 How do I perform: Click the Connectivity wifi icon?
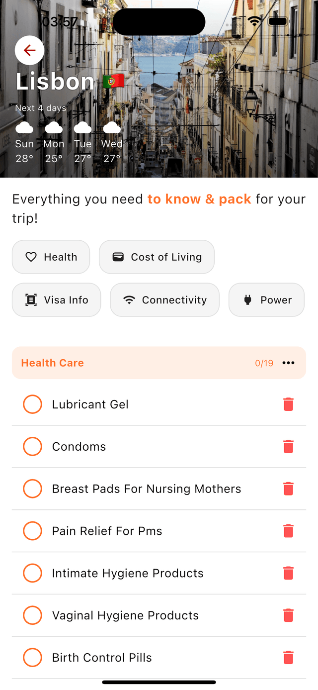point(130,299)
